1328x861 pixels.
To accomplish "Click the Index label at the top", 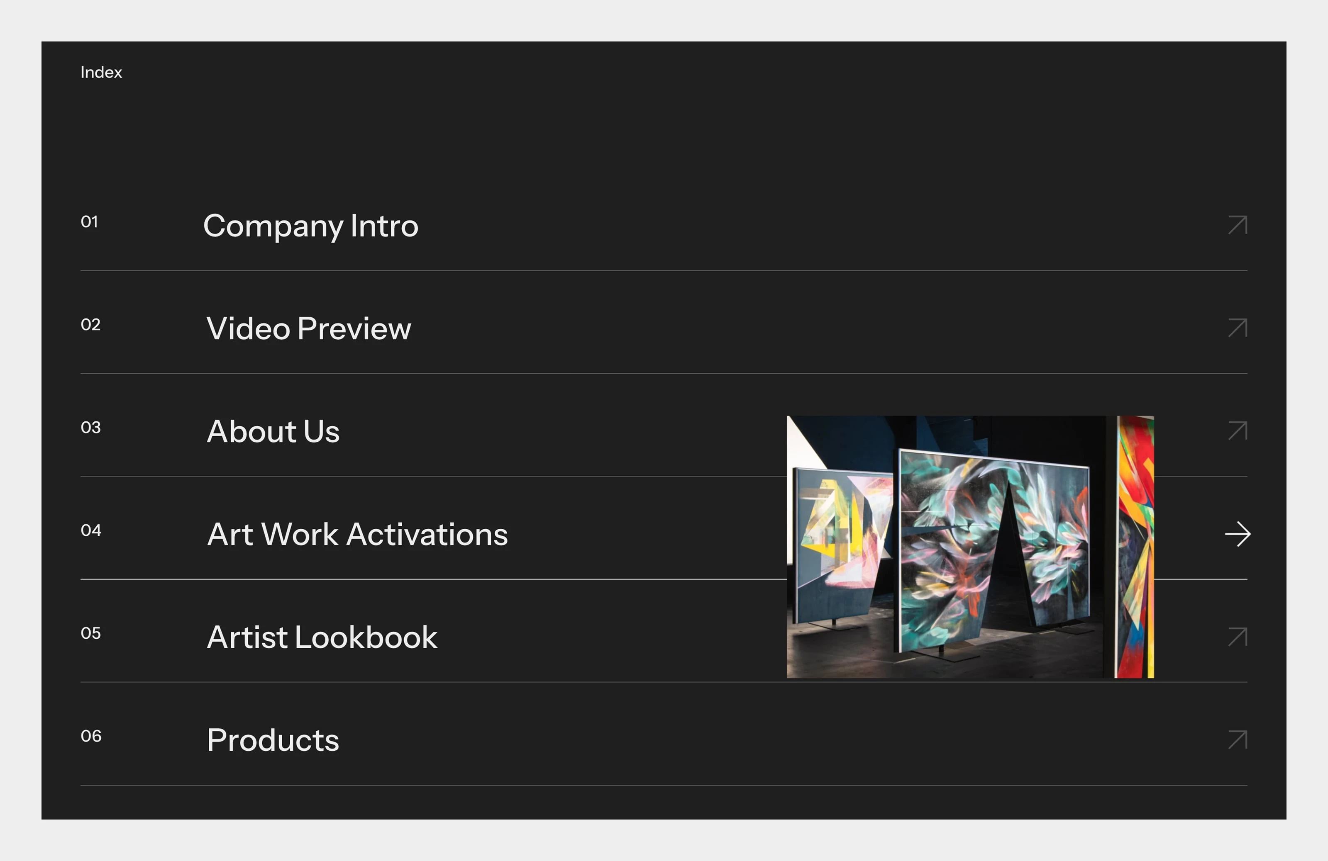I will [x=101, y=72].
